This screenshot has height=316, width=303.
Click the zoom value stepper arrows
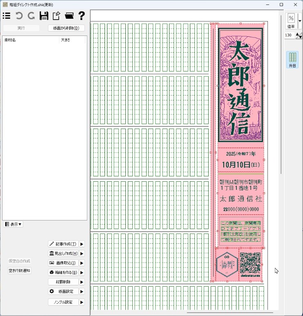pyautogui.click(x=299, y=36)
